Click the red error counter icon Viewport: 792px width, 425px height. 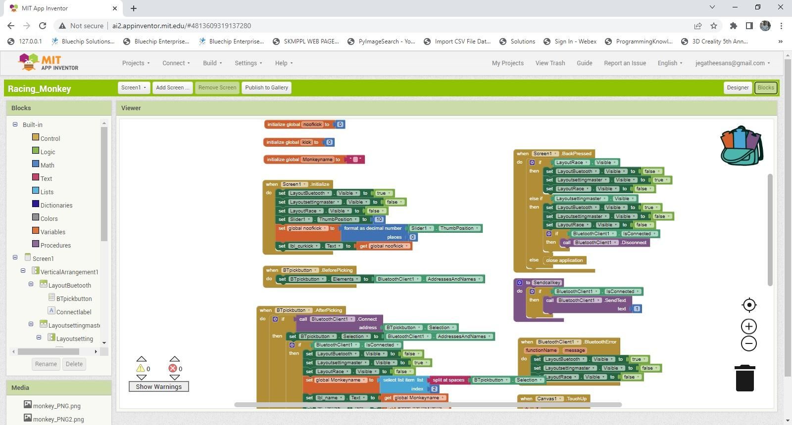pos(173,368)
